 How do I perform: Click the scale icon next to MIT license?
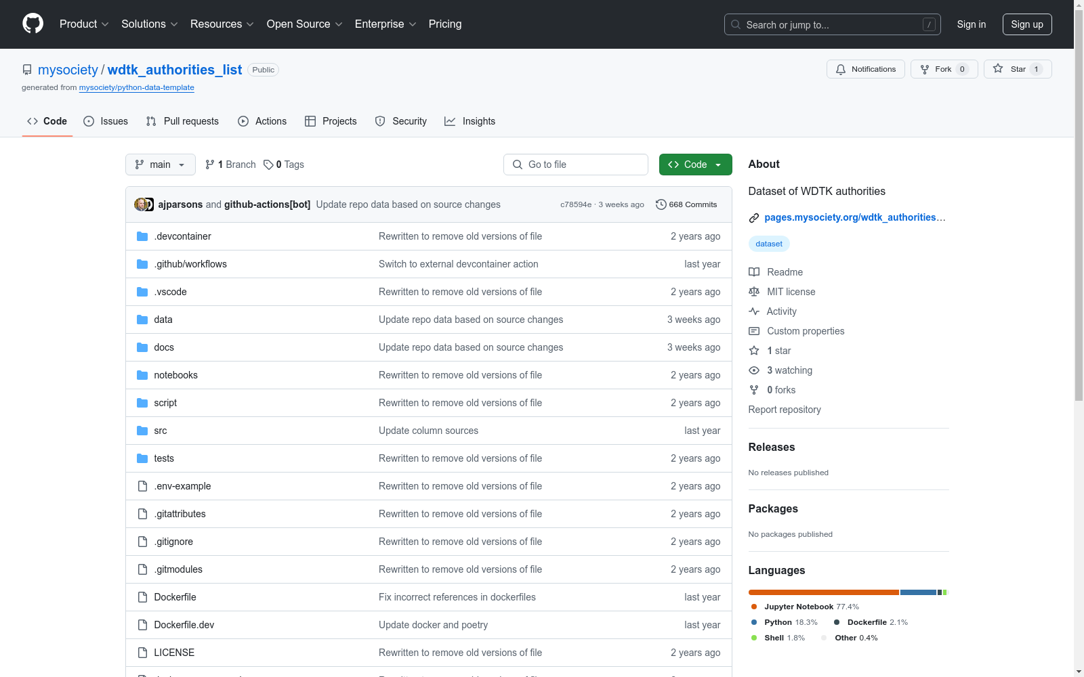click(754, 292)
